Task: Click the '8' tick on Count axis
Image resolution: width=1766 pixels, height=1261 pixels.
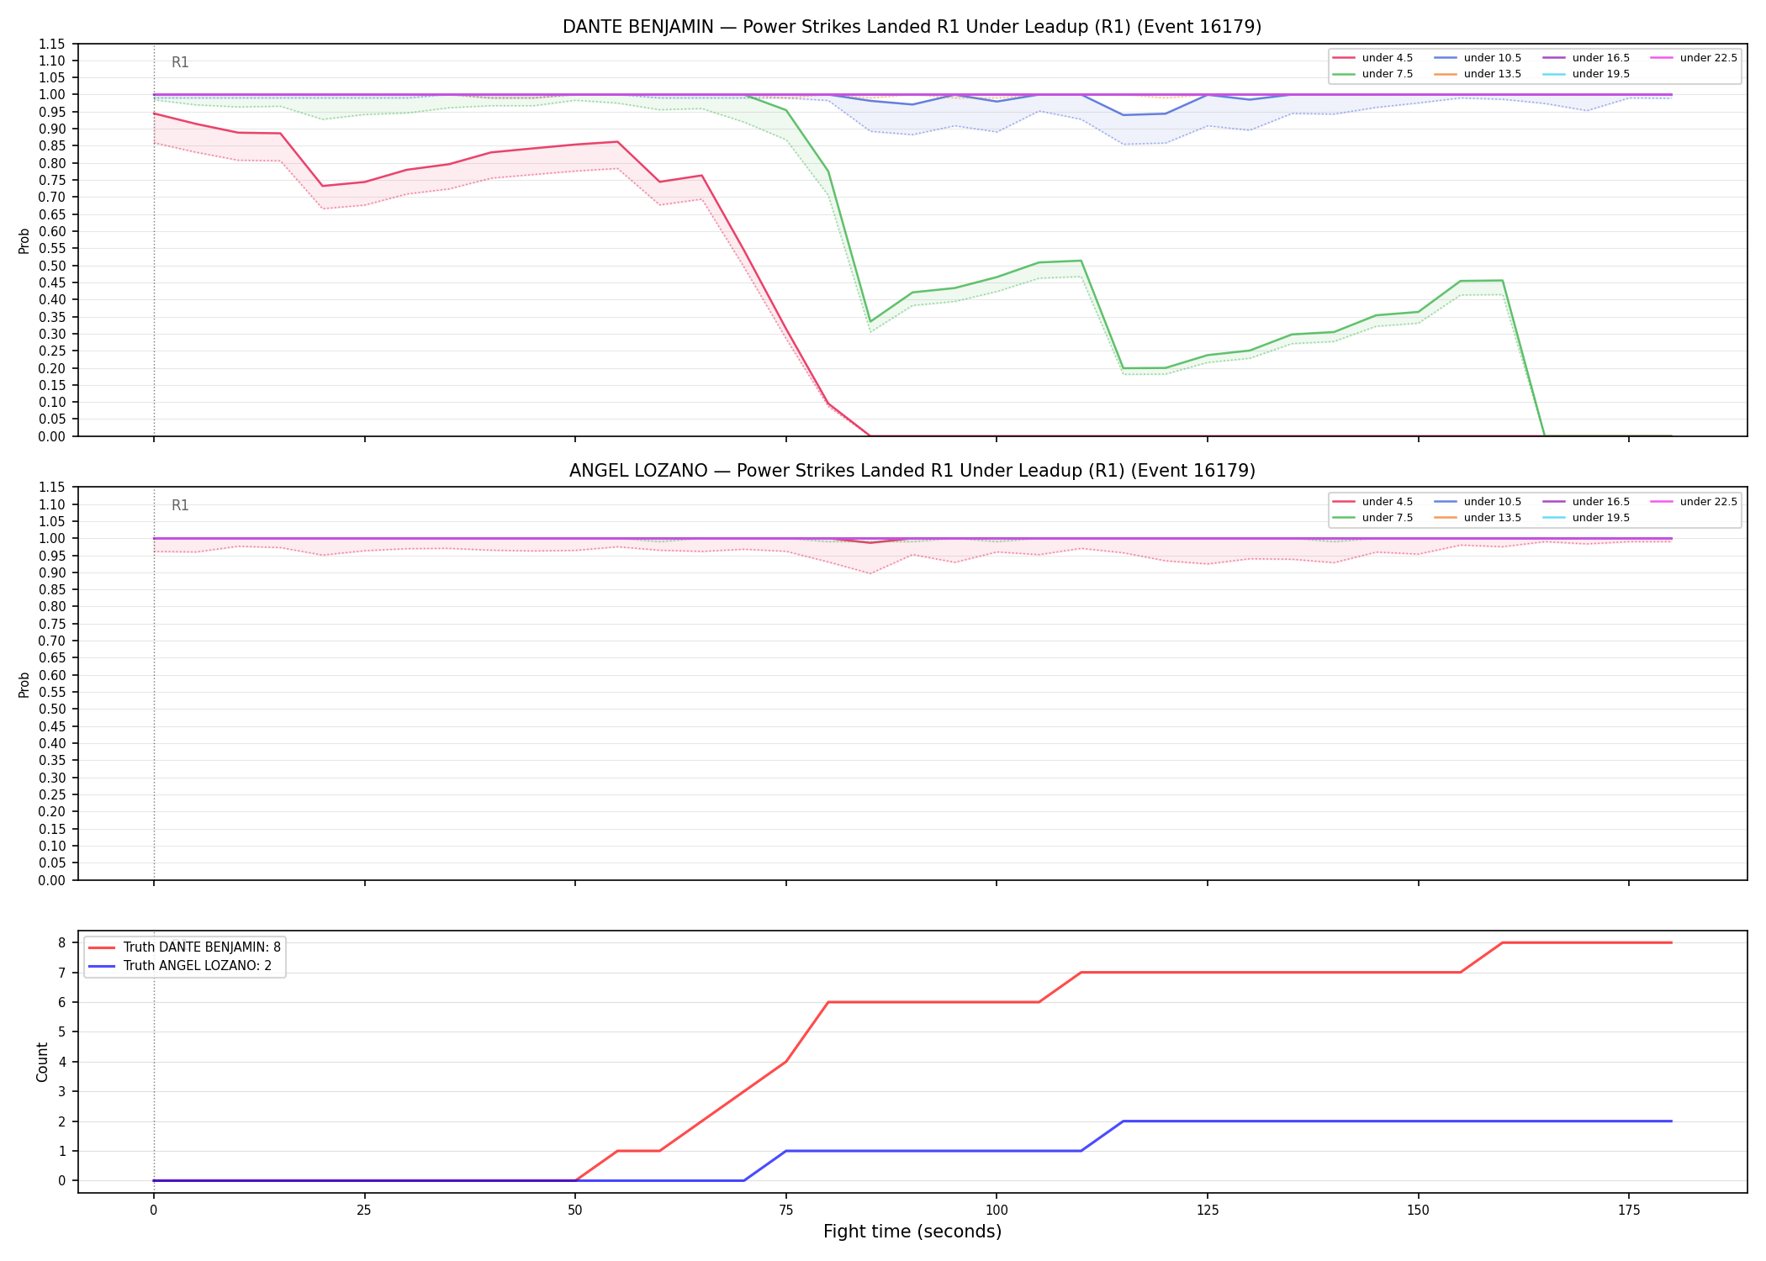Action: point(61,942)
